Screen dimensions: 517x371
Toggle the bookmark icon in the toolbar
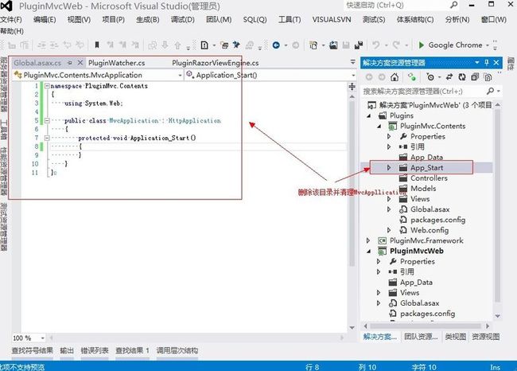pyautogui.click(x=97, y=45)
